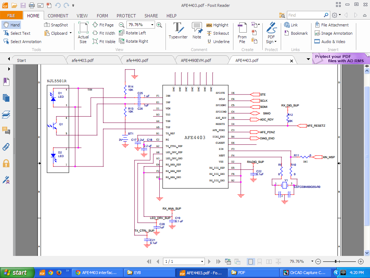
Task: Open the page number dropdown
Action: 202,261
